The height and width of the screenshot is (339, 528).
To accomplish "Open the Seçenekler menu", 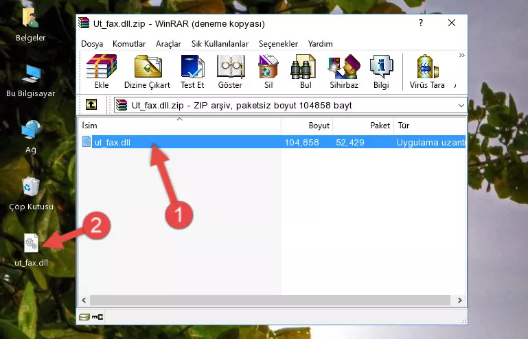I will 278,44.
